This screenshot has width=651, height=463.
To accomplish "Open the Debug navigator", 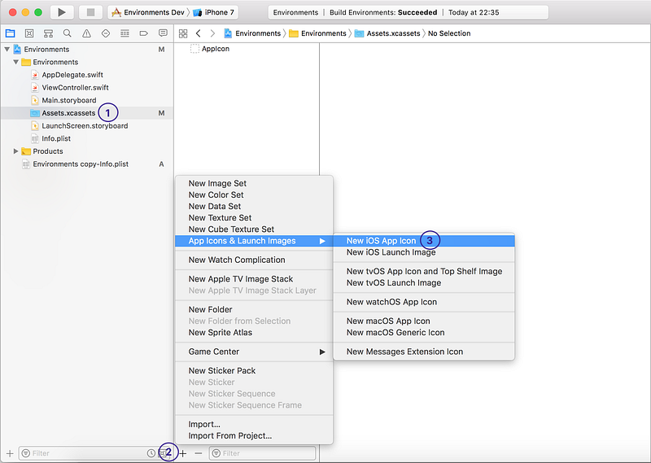I will pos(125,33).
